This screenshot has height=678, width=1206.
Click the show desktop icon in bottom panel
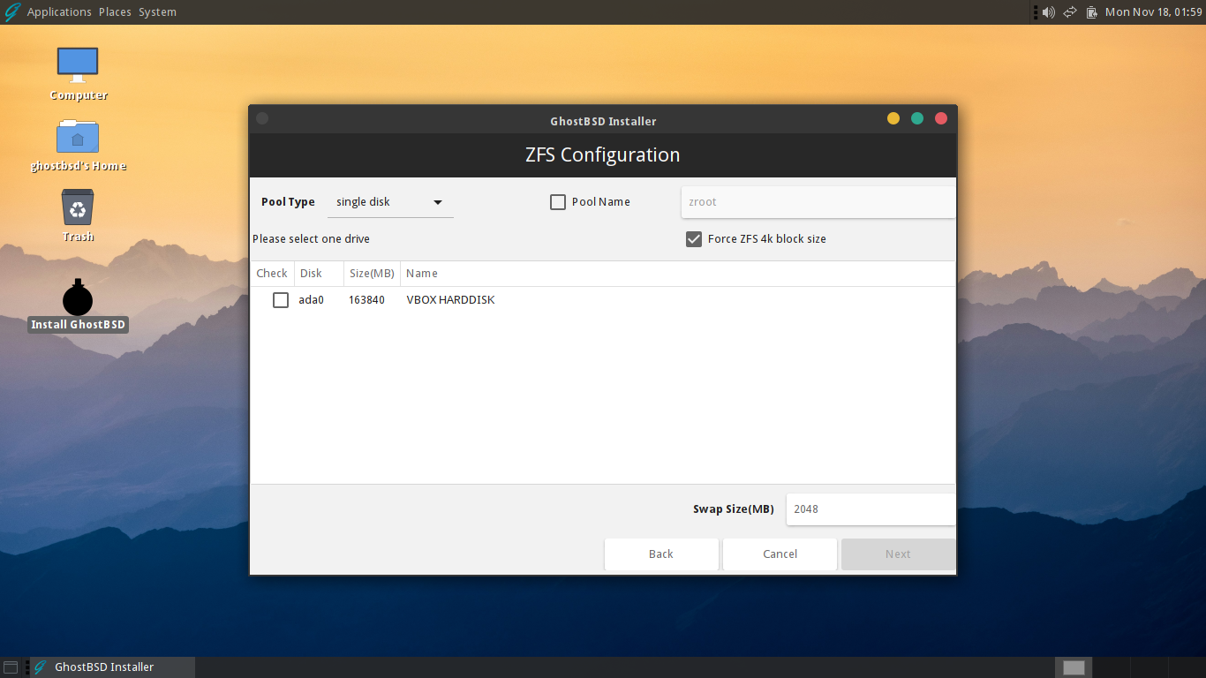[11, 667]
